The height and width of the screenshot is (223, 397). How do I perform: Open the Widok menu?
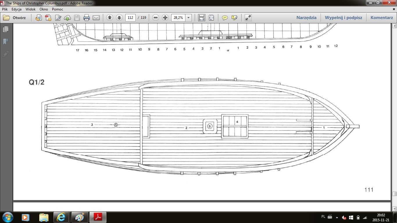pyautogui.click(x=30, y=9)
